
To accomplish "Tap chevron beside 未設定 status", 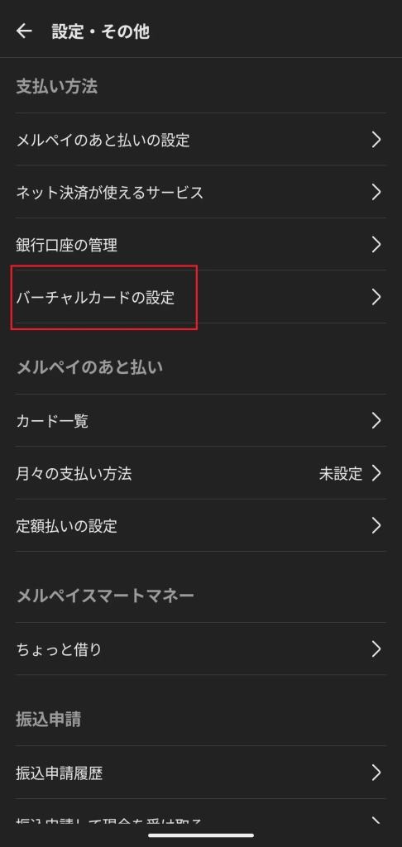I will click(376, 474).
